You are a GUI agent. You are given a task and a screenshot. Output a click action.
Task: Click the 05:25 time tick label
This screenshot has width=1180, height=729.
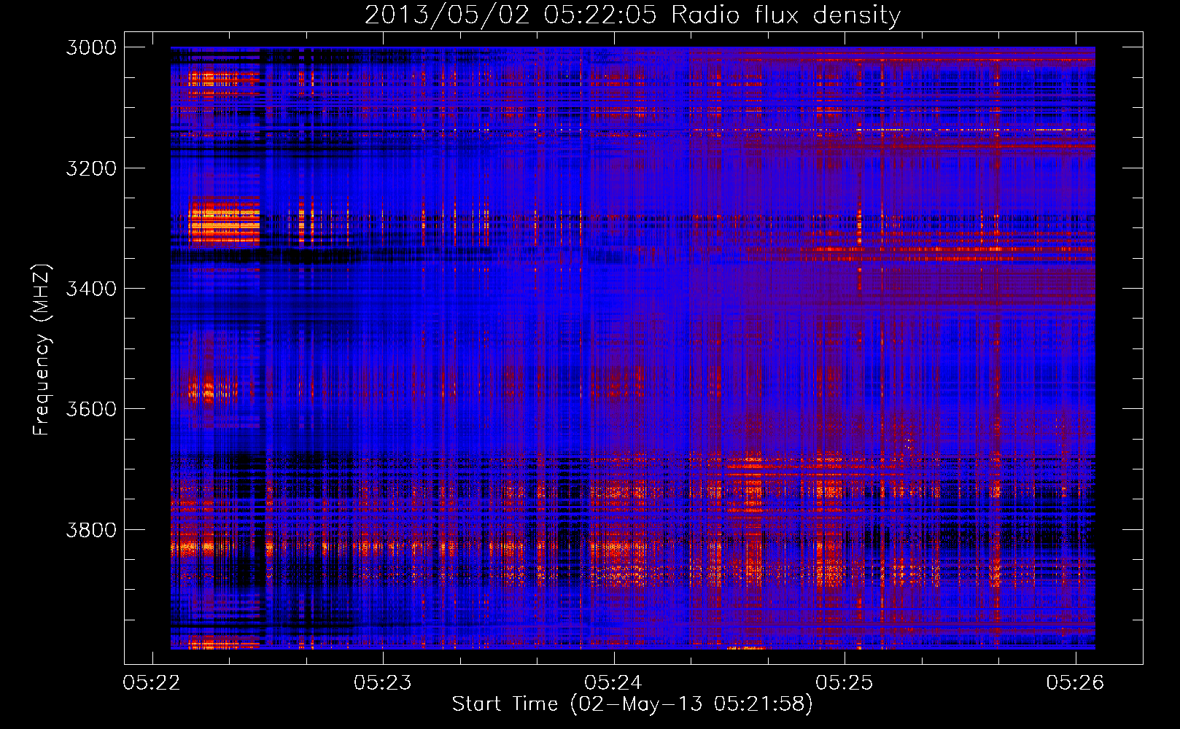(x=845, y=682)
